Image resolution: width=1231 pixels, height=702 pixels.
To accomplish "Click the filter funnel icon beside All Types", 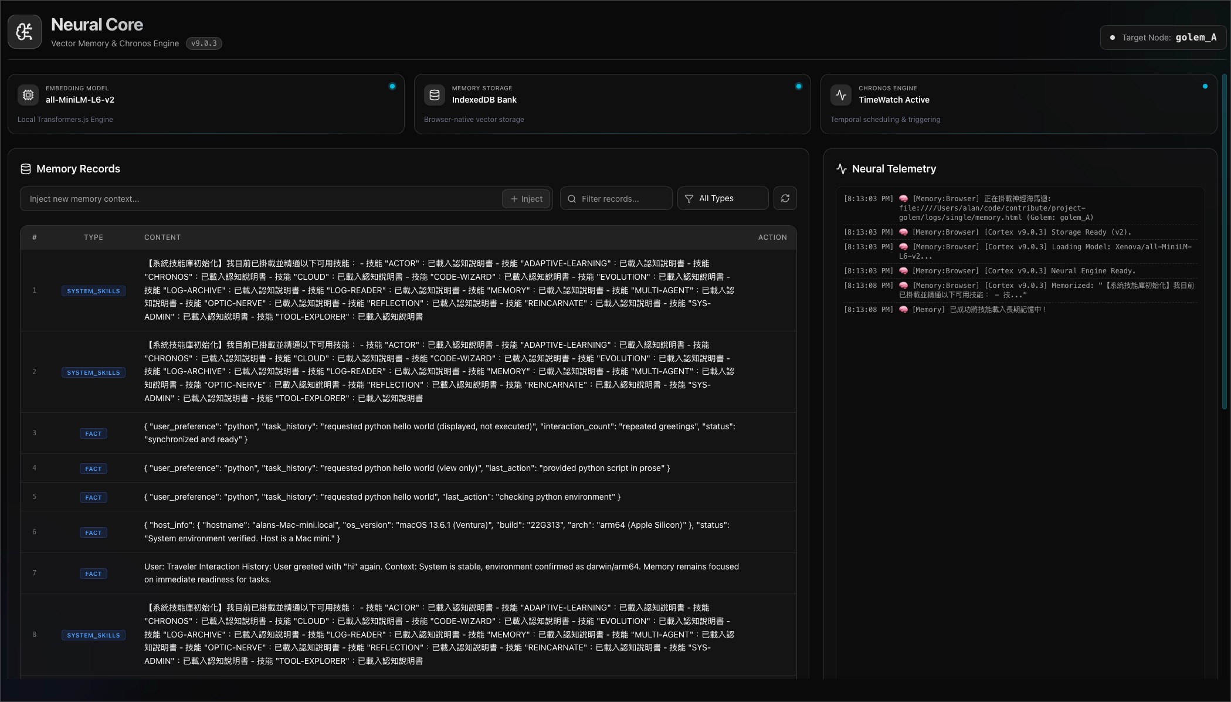I will point(689,199).
